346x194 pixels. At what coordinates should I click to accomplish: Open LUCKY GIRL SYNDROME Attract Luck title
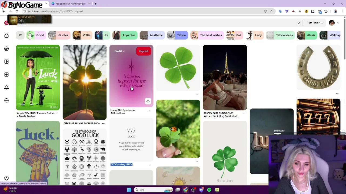pos(221,115)
